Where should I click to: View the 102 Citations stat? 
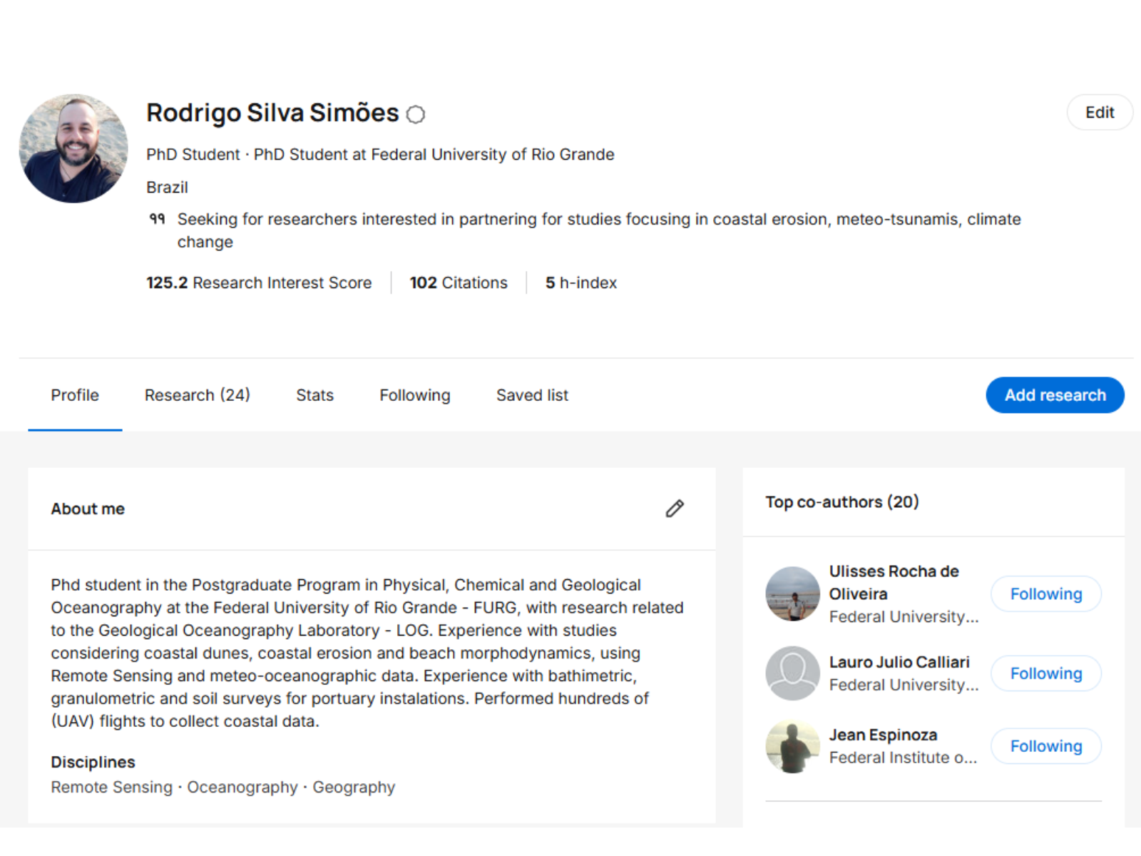(459, 282)
